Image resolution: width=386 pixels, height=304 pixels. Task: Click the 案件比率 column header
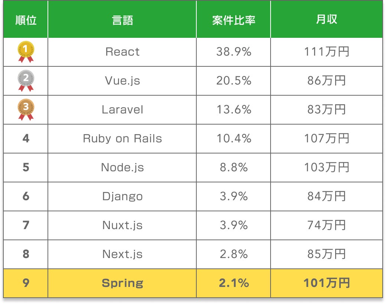click(233, 20)
